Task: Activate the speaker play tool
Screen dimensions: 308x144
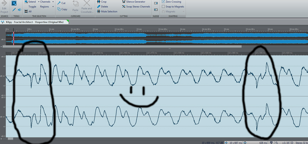Action: [20, 10]
